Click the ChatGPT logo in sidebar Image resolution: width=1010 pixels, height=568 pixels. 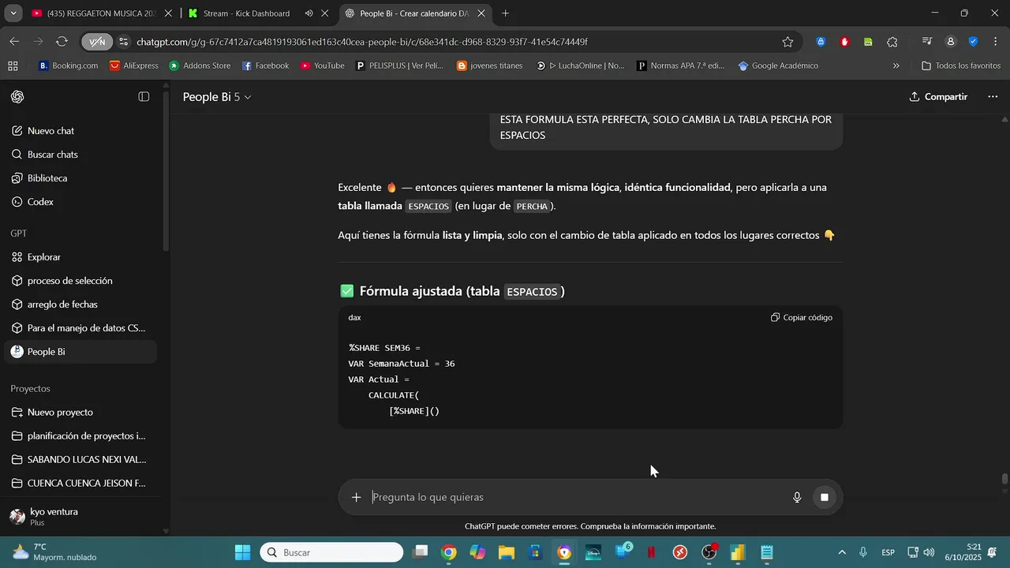click(17, 97)
